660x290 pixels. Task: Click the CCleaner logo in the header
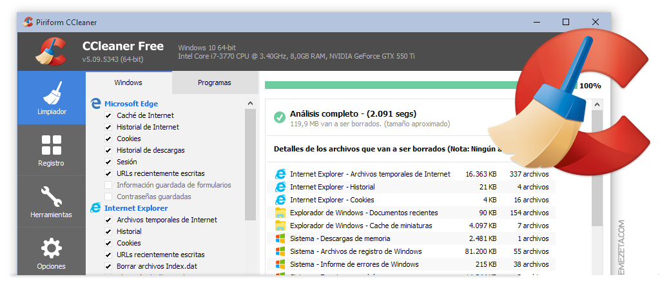click(x=52, y=52)
